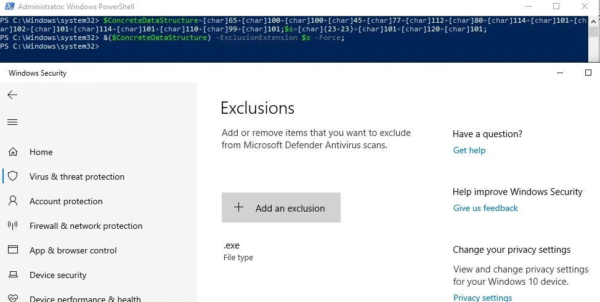This screenshot has height=302, width=600.
Task: Click the Give us feedback link
Action: (x=485, y=208)
